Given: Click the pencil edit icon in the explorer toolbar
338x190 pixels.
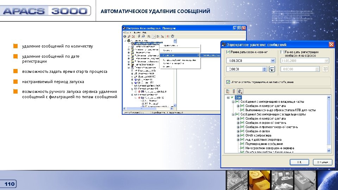Looking at the screenshot, I should pyautogui.click(x=129, y=36).
